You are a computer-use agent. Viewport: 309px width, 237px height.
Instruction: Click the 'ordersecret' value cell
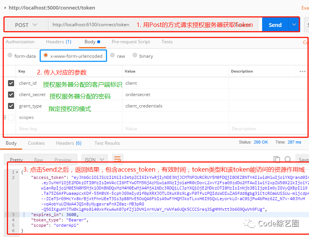coord(175,95)
